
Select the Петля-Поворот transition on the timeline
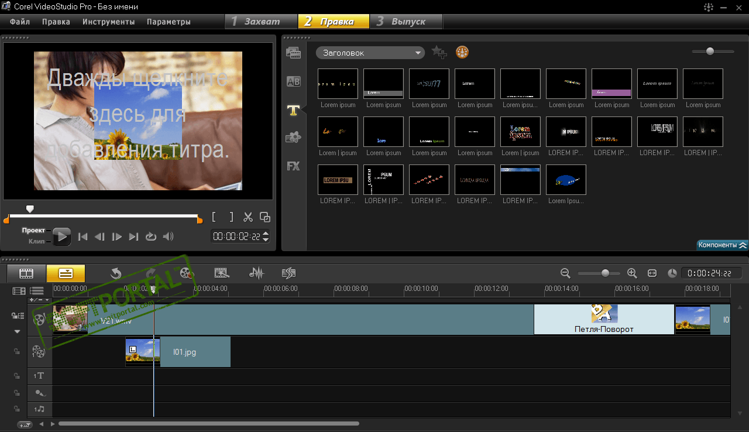[604, 319]
